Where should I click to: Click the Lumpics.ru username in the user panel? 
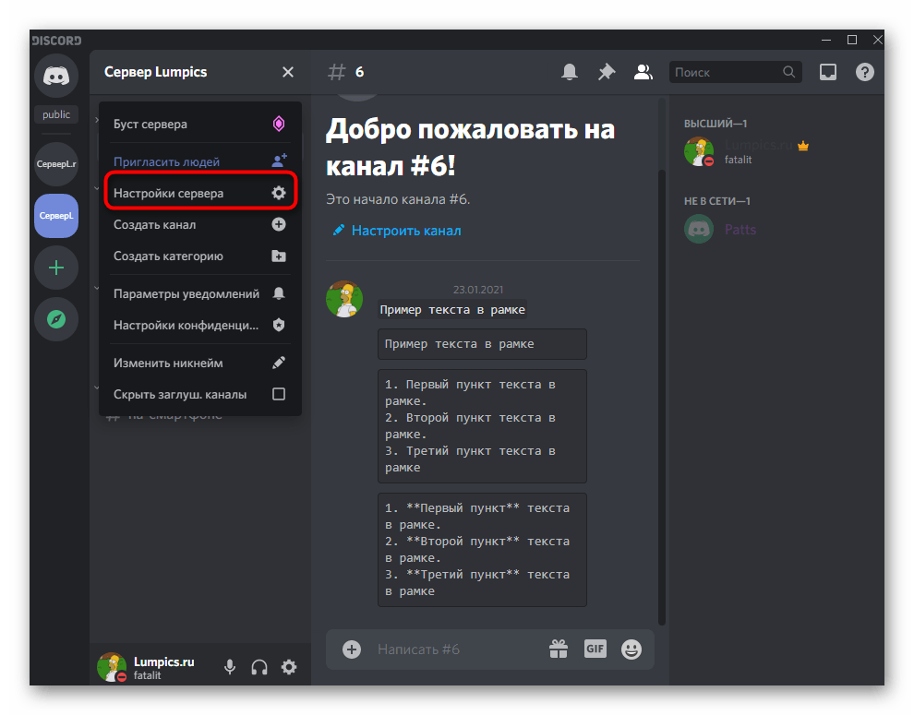point(163,662)
